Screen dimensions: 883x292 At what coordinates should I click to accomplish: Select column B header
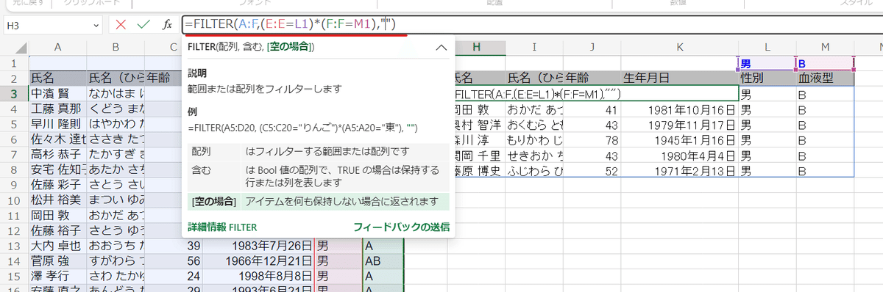pos(116,47)
